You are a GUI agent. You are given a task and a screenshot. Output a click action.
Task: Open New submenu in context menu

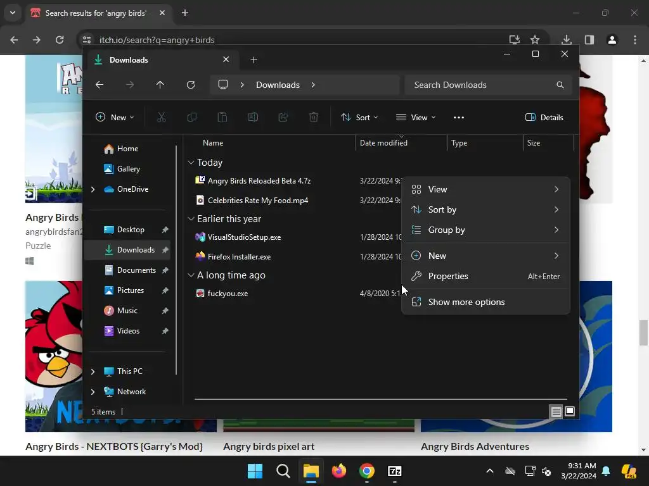point(485,256)
